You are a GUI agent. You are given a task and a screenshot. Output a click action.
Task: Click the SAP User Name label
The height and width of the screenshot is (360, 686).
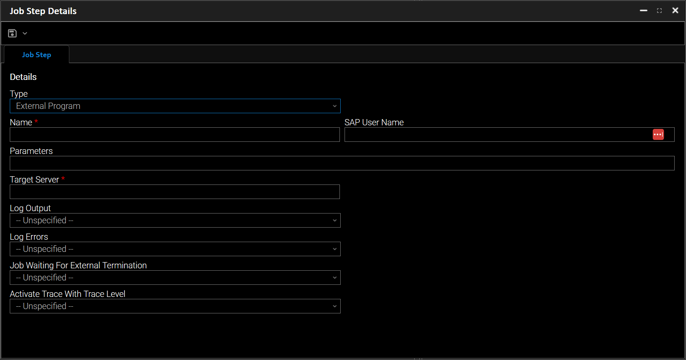[374, 123]
